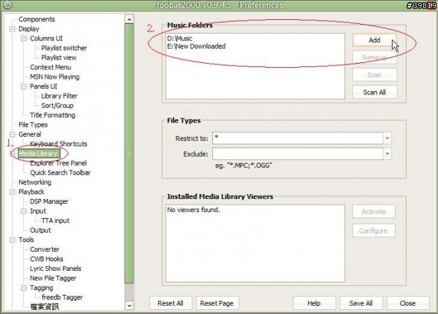This screenshot has height=314, width=438.
Task: Click Save All button
Action: coord(361,303)
